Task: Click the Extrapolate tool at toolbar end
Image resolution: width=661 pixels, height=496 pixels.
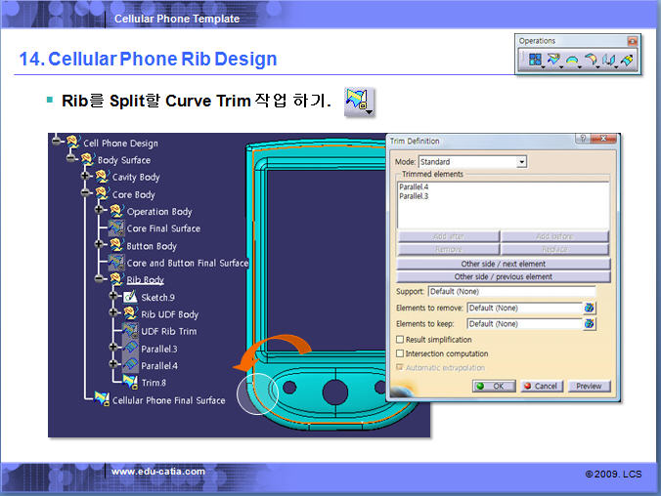Action: coord(628,61)
